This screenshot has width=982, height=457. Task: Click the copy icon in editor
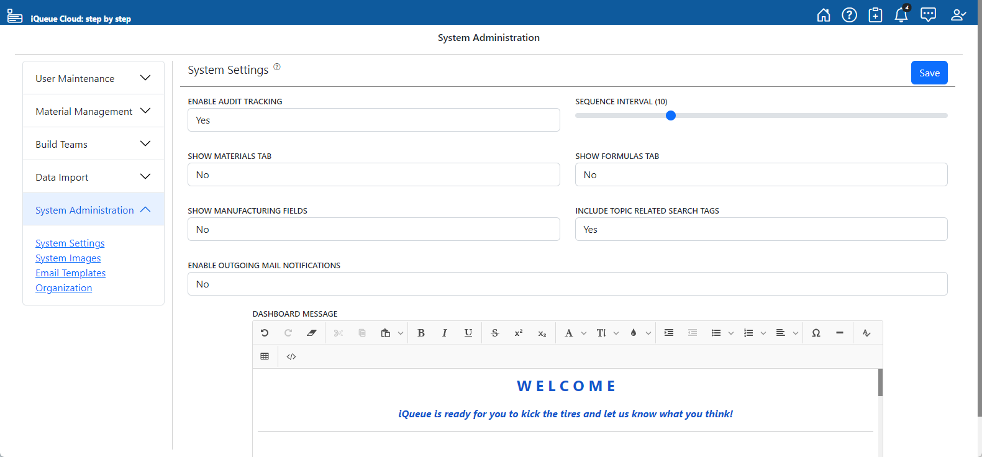click(362, 333)
